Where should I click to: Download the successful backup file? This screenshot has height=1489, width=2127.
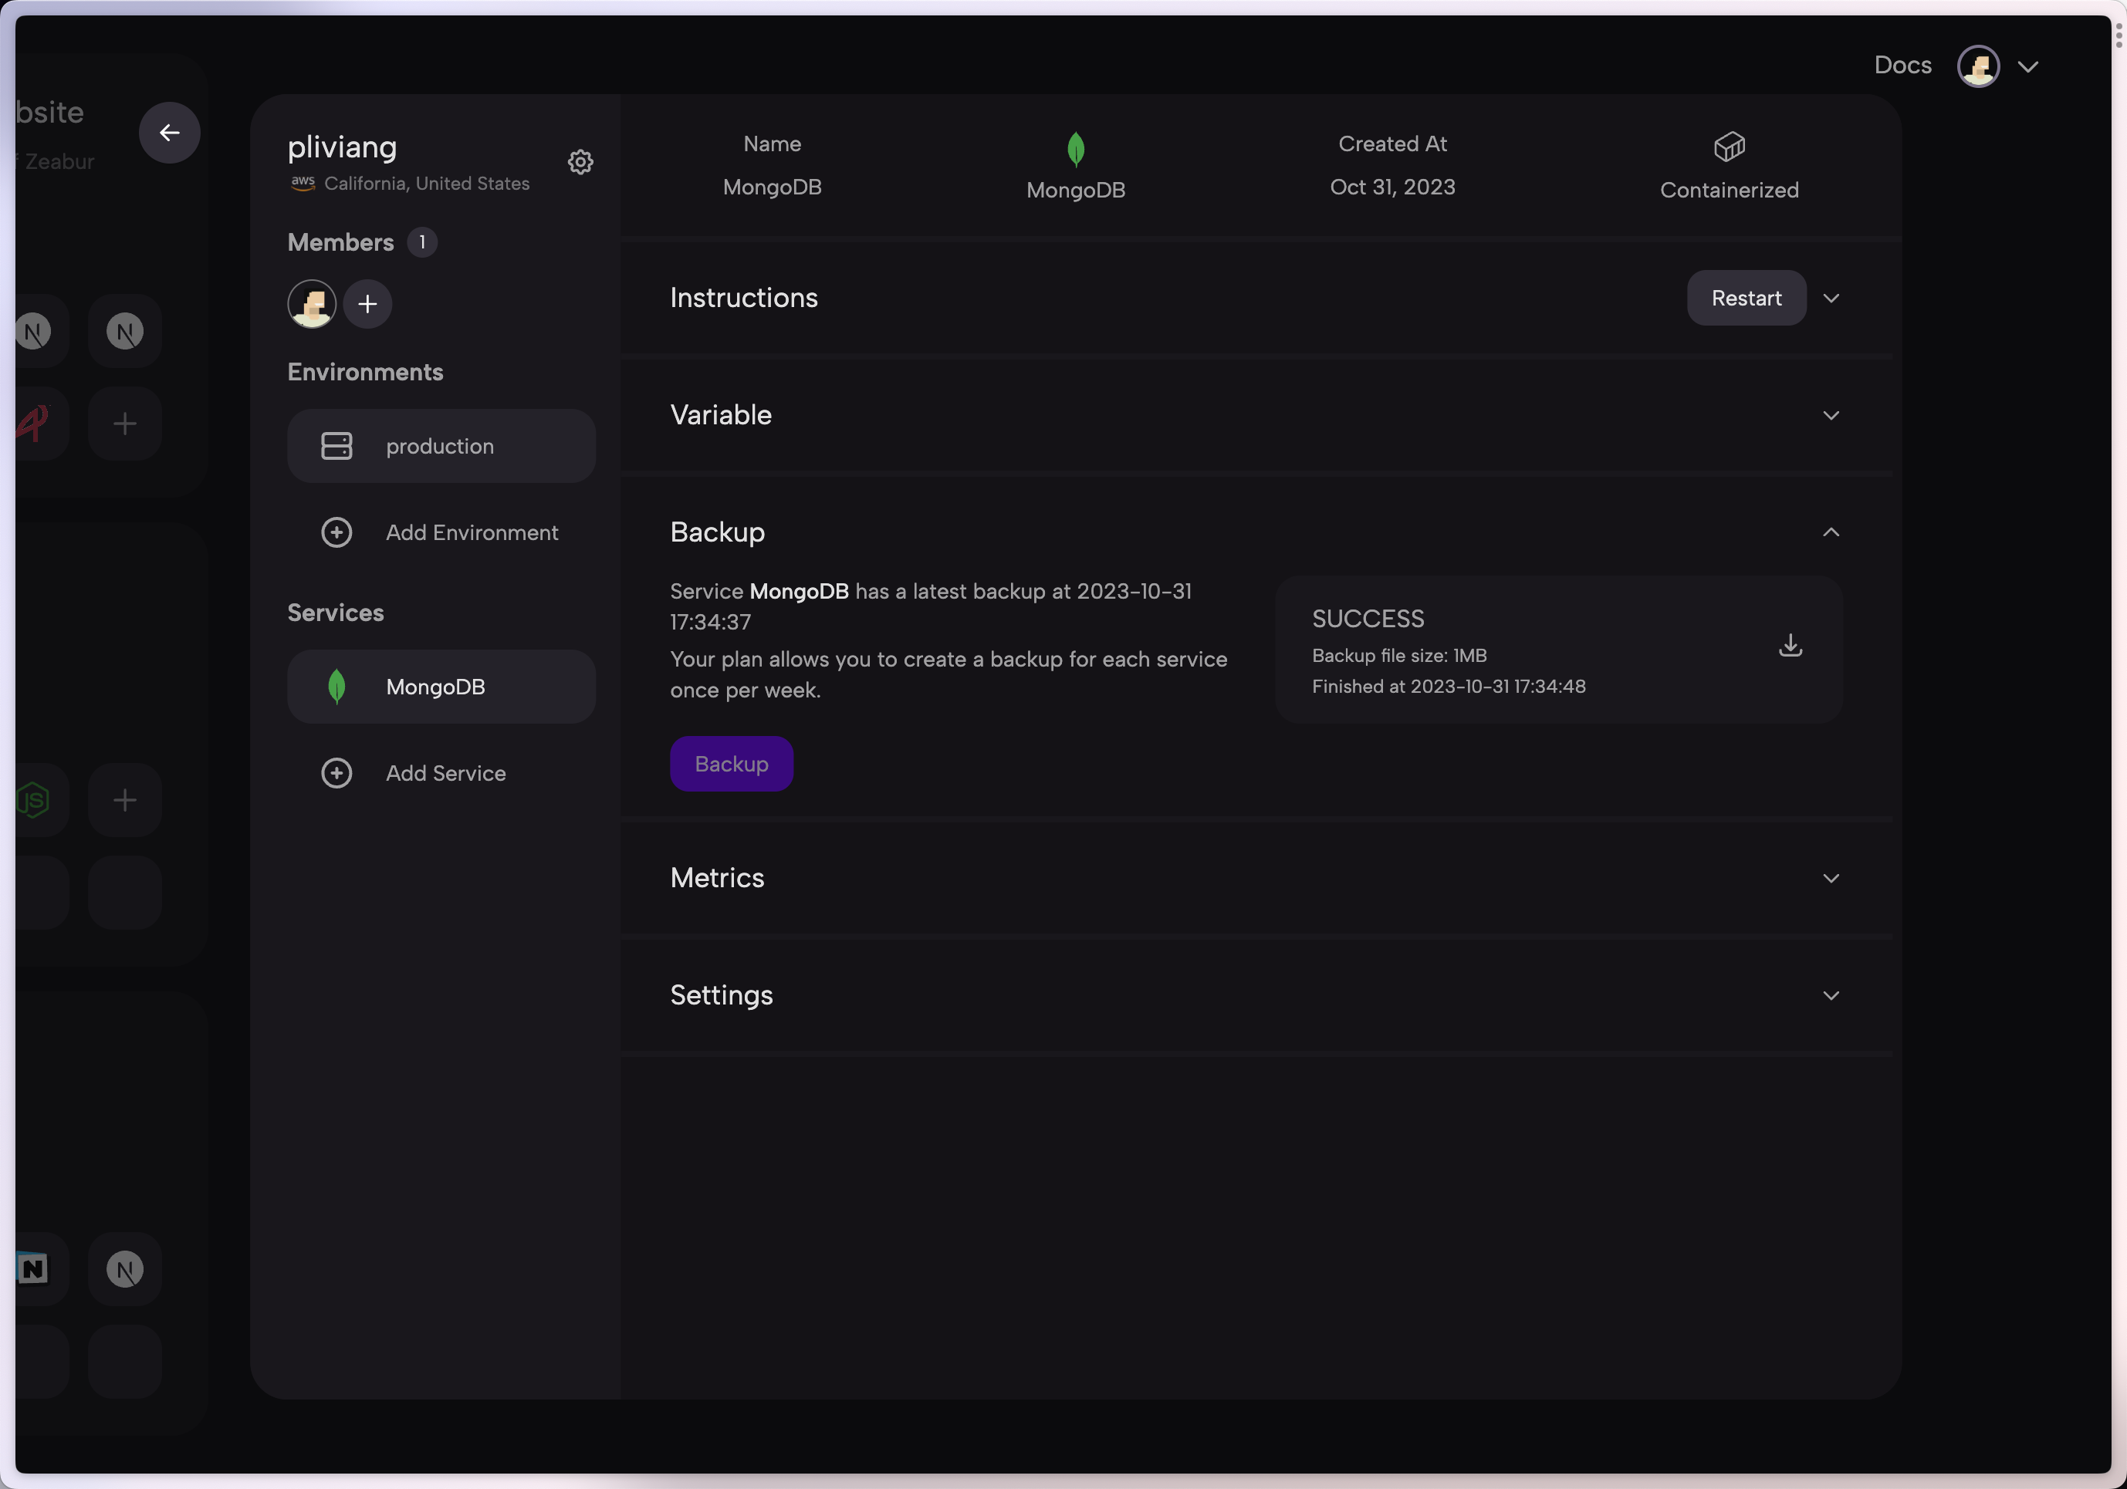(x=1790, y=646)
